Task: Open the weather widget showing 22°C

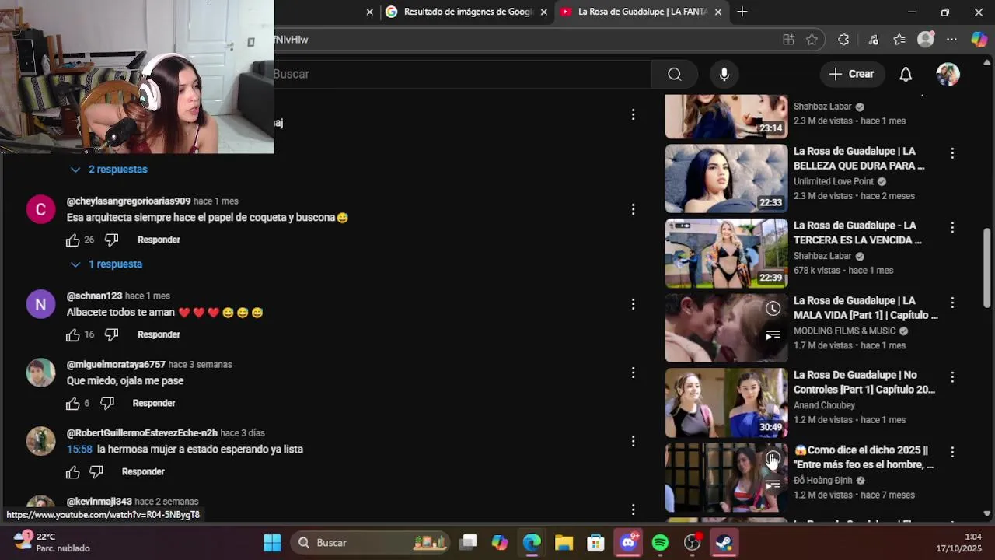Action: click(53, 542)
